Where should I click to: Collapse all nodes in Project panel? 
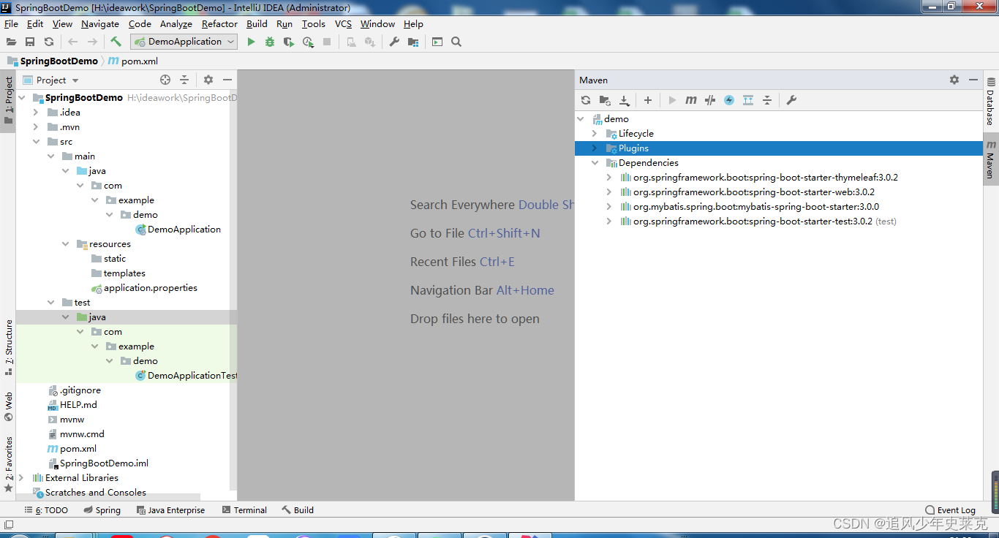pyautogui.click(x=184, y=80)
